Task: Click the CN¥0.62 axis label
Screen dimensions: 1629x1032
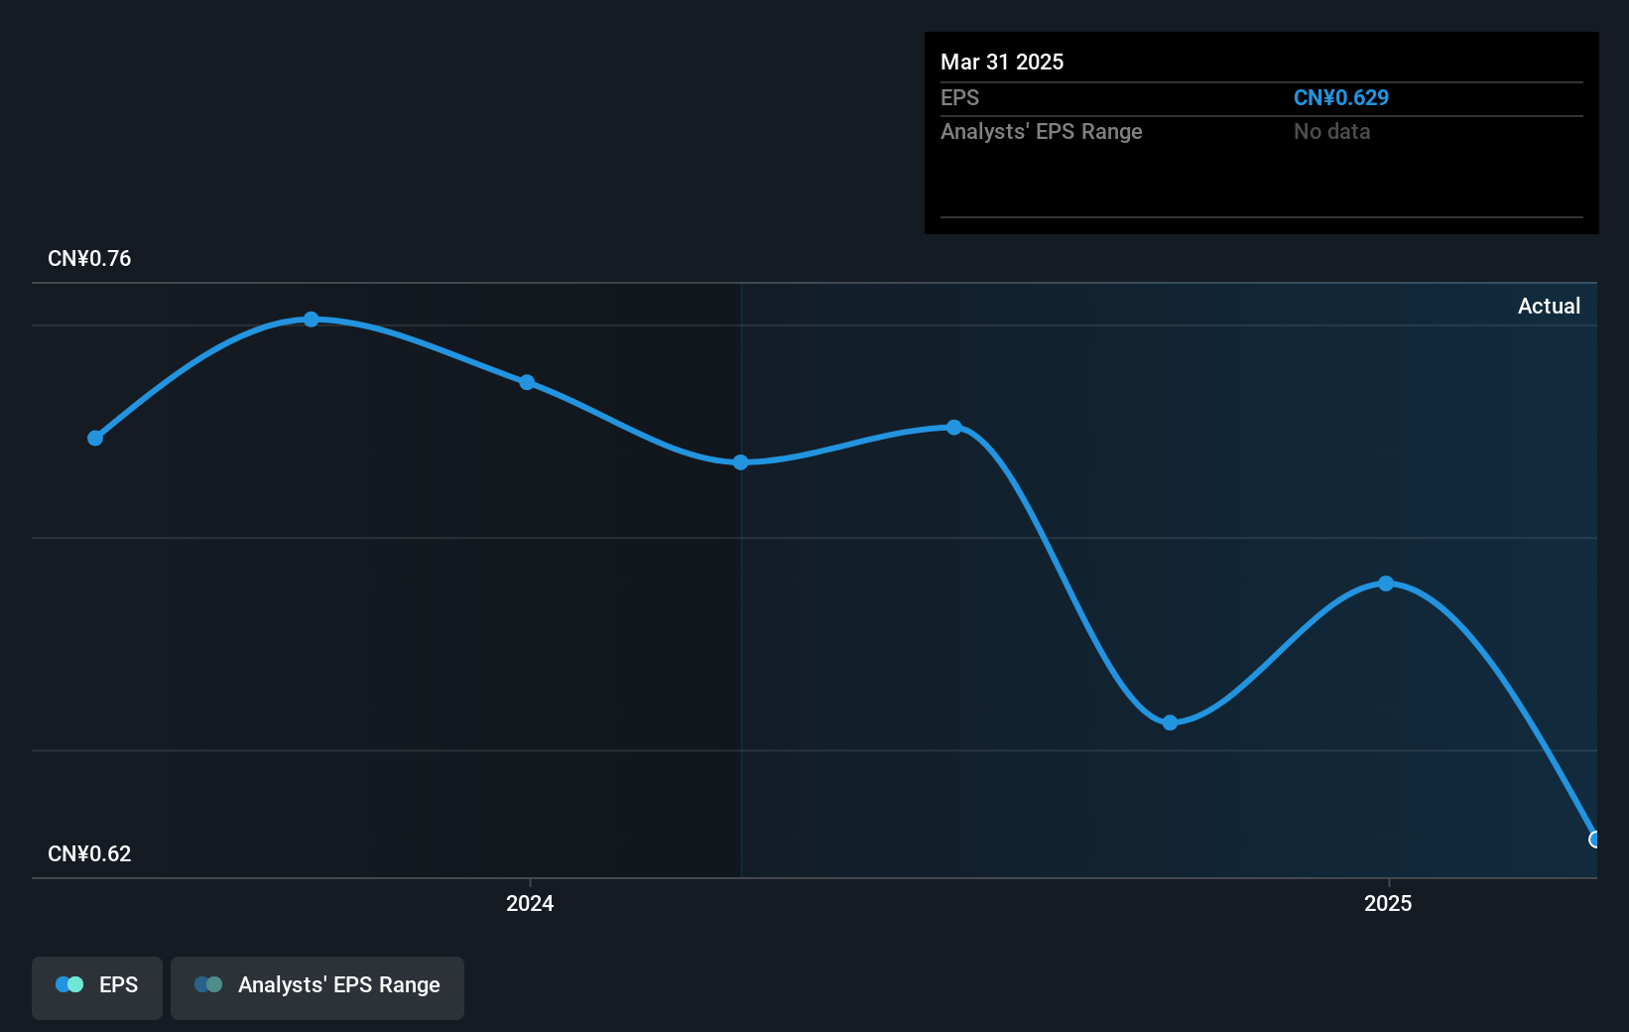Action: [x=89, y=854]
